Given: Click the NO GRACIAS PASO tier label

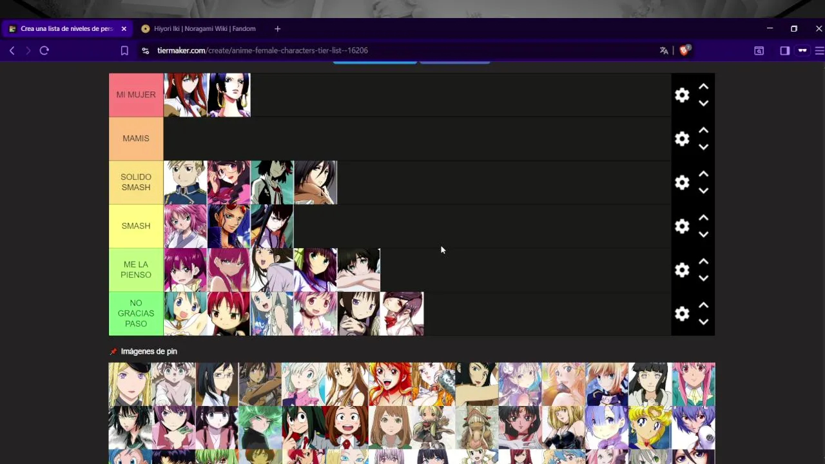Looking at the screenshot, I should click(136, 314).
